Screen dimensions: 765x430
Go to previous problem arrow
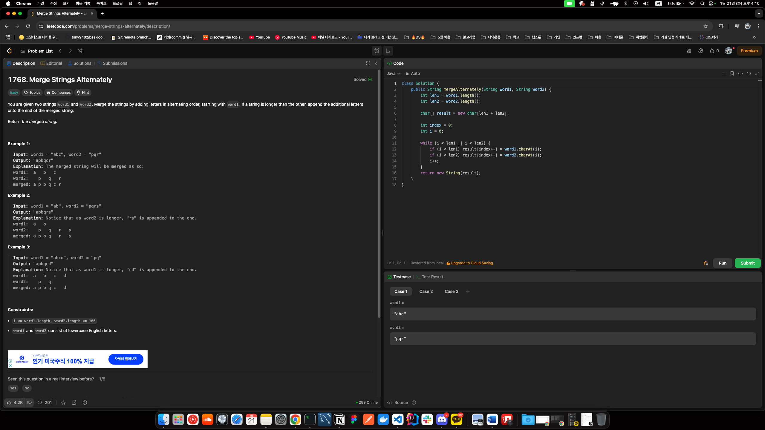pos(60,51)
